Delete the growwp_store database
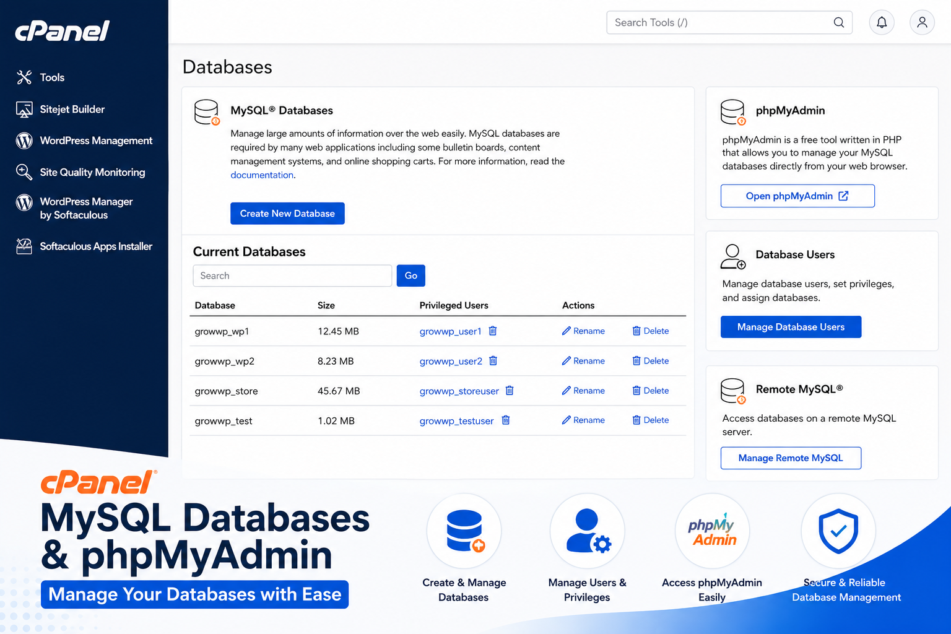Viewport: 951px width, 634px height. (651, 391)
